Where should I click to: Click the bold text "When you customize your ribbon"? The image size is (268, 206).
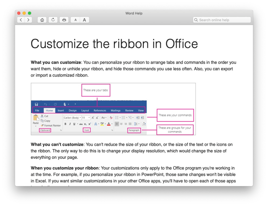coord(65,168)
